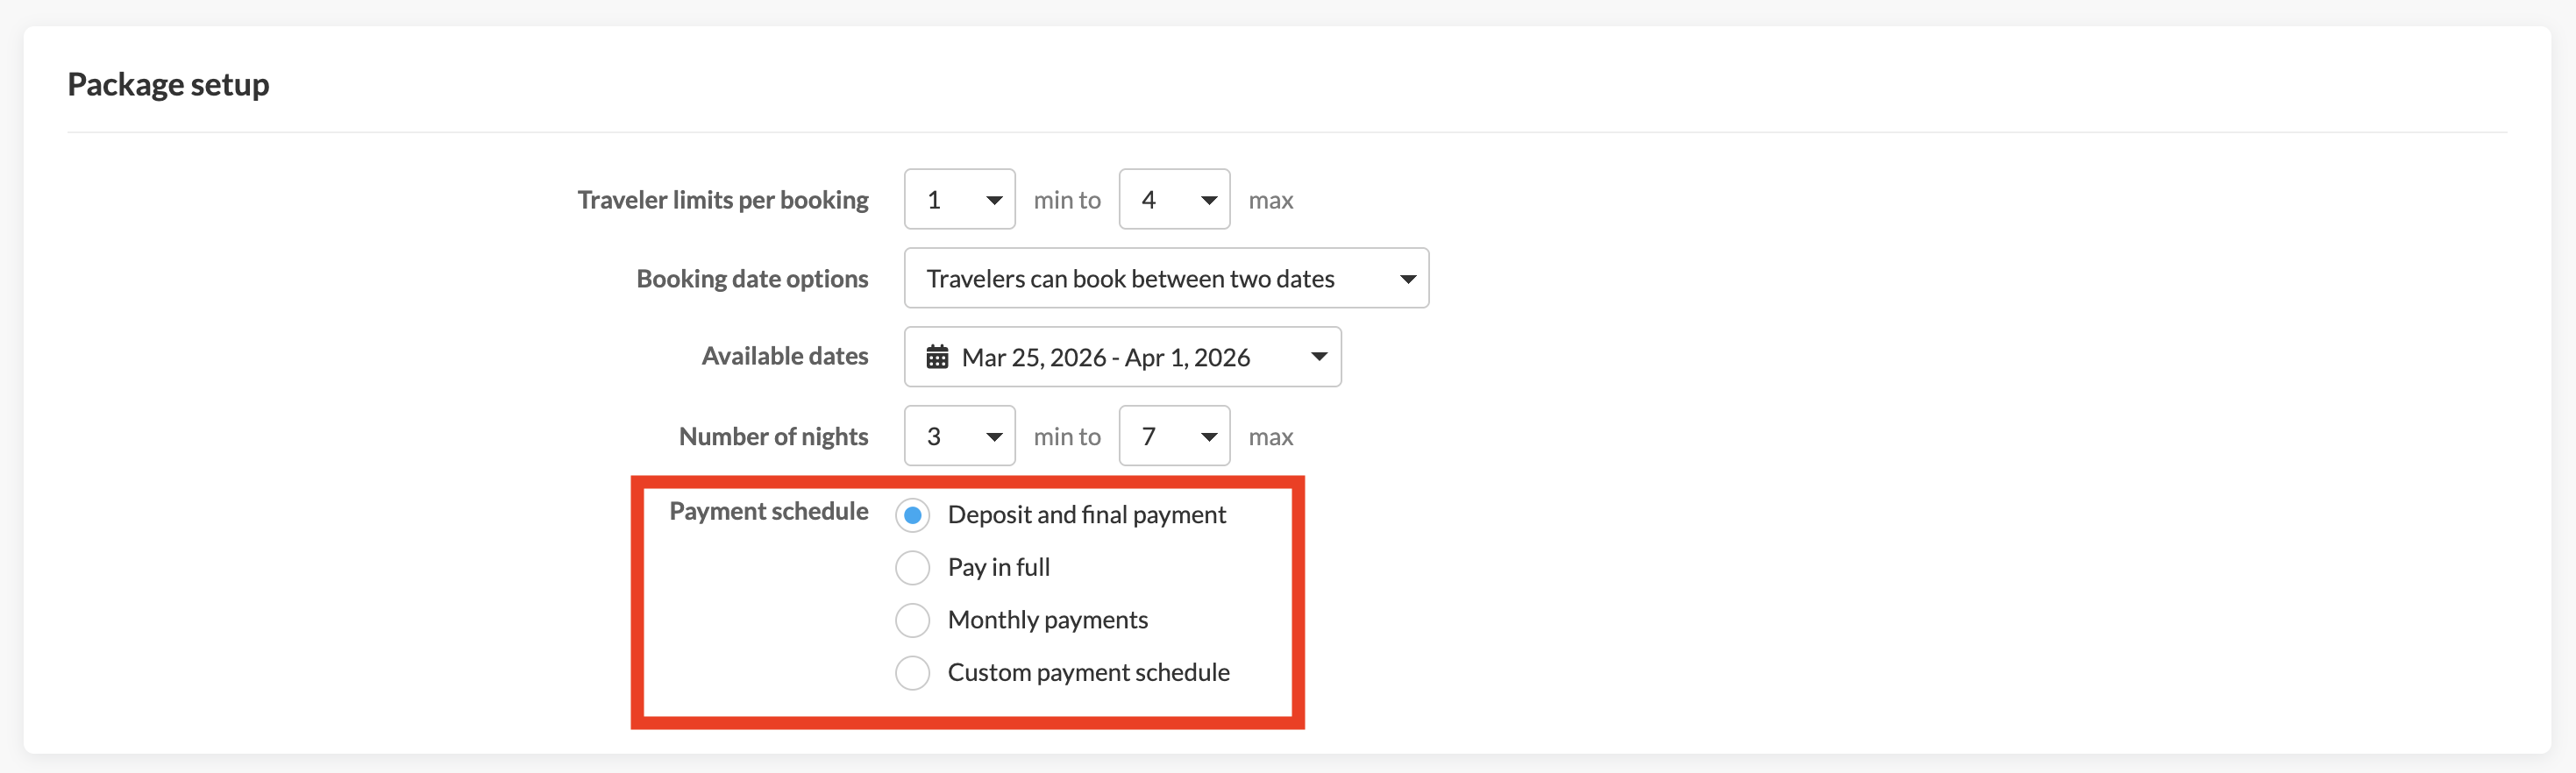Open the minimum number of nights dropdown
The width and height of the screenshot is (2576, 773).
958,436
